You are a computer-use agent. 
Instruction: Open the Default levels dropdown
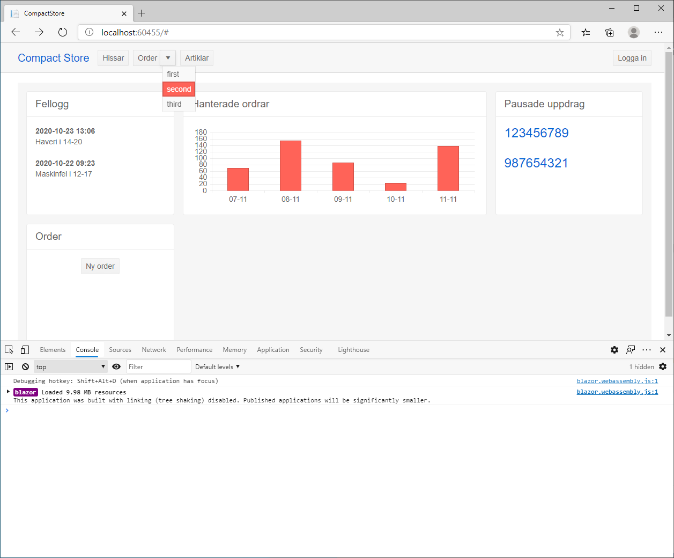click(217, 367)
